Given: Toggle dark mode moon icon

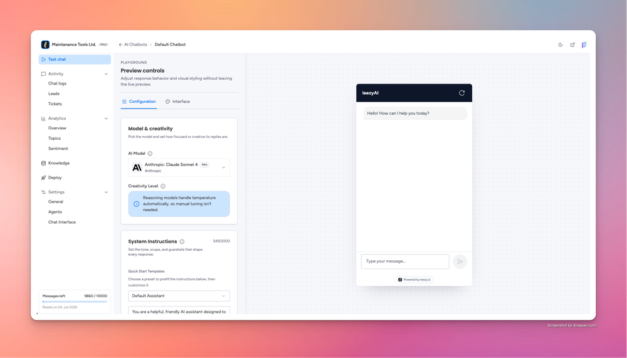Looking at the screenshot, I should pyautogui.click(x=560, y=45).
